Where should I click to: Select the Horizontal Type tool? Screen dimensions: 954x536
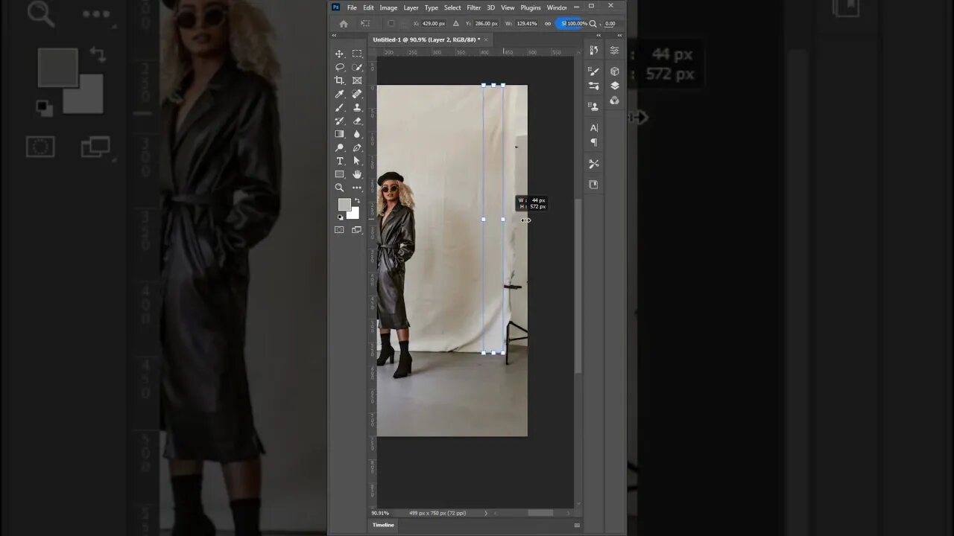(339, 161)
